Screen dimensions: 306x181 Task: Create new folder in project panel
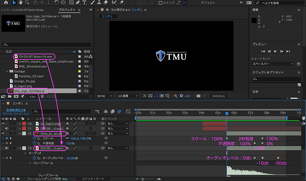click(10, 96)
